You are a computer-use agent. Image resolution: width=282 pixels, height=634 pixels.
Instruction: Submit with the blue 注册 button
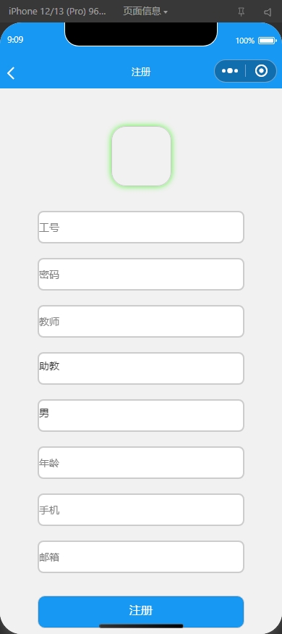click(x=141, y=612)
